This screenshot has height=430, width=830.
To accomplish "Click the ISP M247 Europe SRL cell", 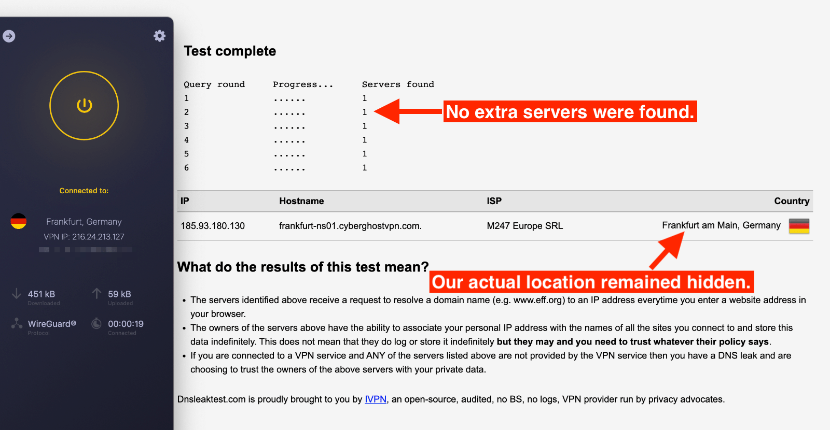I will [x=524, y=226].
